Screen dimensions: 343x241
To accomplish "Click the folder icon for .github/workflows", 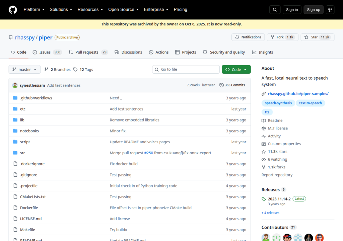I will 15,98.
